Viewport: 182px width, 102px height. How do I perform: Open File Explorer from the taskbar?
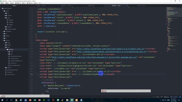tap(67, 100)
